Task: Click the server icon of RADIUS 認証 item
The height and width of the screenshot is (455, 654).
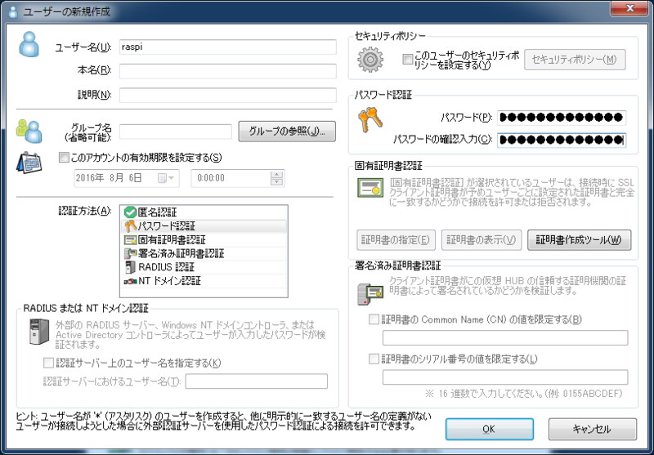Action: click(x=131, y=267)
